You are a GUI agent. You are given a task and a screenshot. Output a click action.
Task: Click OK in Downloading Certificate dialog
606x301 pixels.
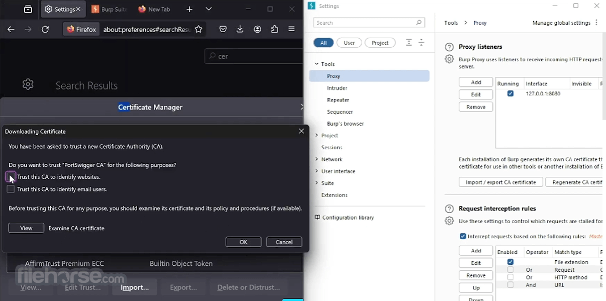coord(243,242)
